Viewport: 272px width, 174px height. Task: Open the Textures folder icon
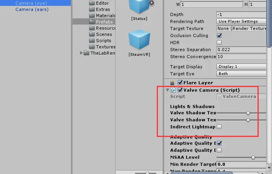click(92, 46)
